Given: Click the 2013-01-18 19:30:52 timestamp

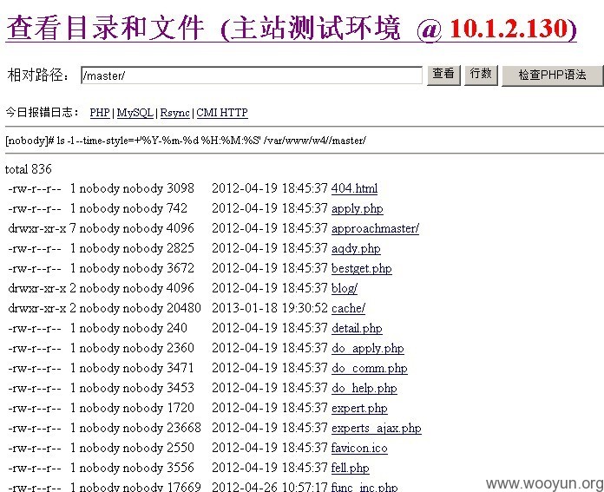Looking at the screenshot, I should point(270,308).
